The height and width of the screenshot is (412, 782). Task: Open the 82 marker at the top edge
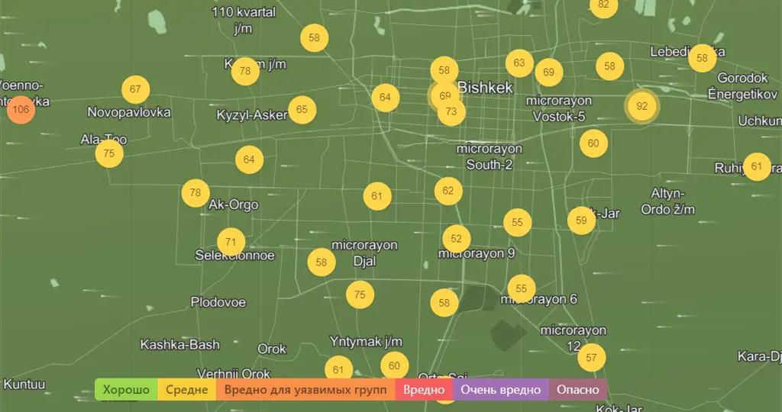pos(603,5)
